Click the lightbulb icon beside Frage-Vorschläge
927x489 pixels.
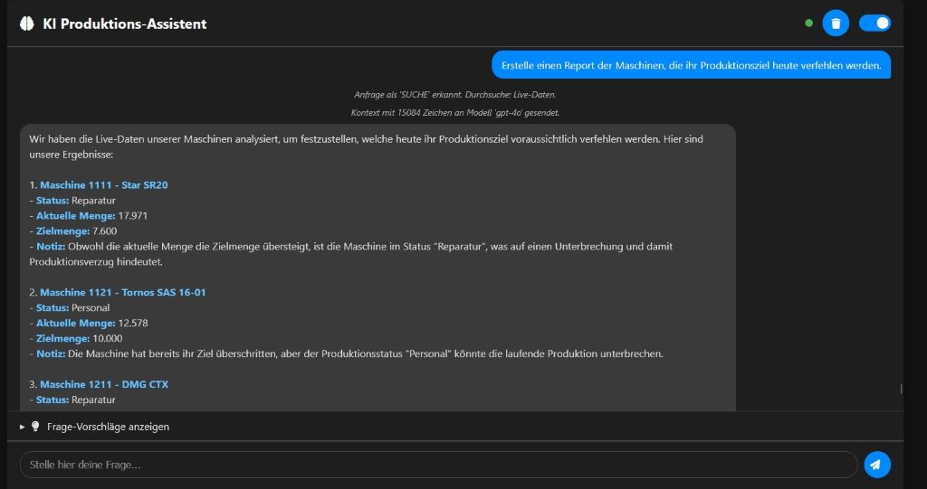click(x=36, y=427)
